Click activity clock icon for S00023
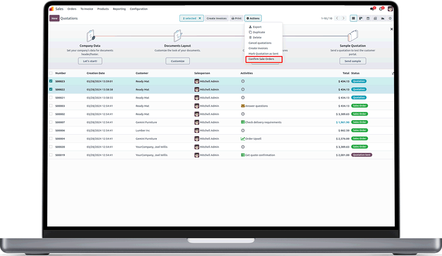Viewport: 442px width, 256px height. 243,81
